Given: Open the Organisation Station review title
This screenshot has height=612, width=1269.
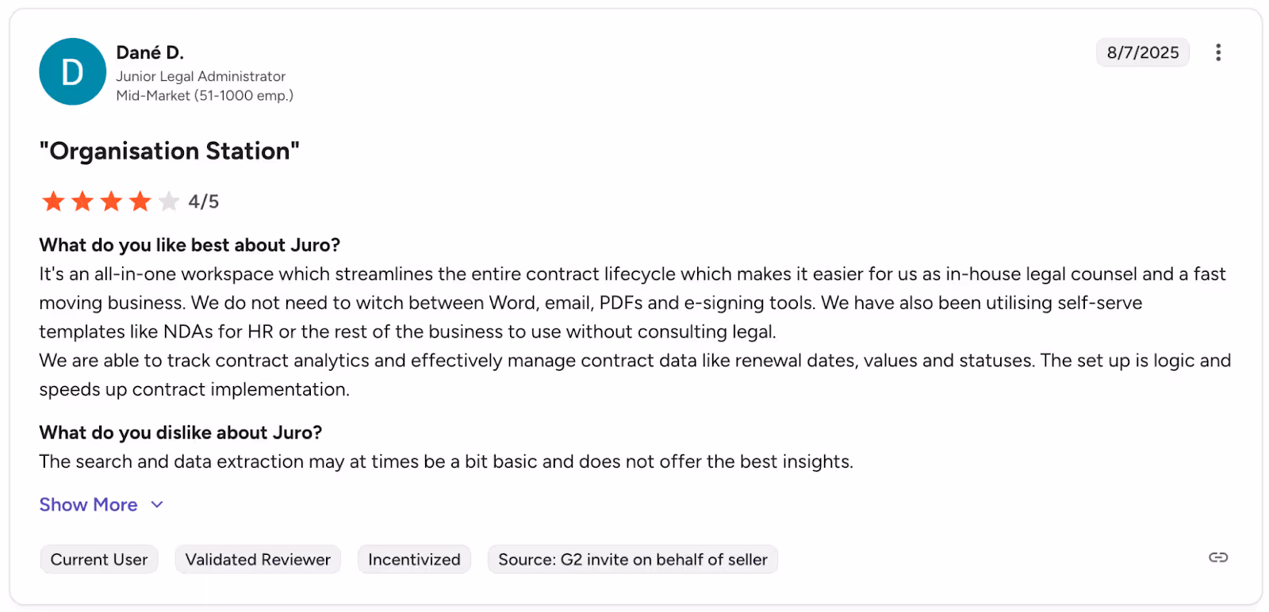Looking at the screenshot, I should (169, 151).
